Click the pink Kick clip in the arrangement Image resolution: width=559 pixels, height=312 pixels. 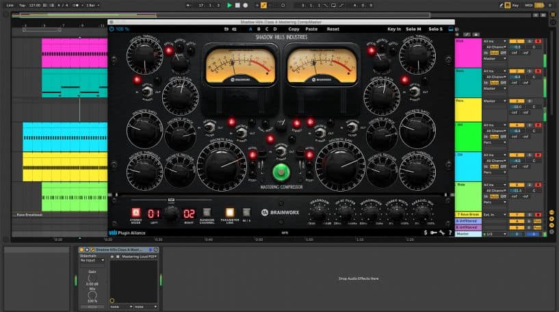pyautogui.click(x=75, y=53)
